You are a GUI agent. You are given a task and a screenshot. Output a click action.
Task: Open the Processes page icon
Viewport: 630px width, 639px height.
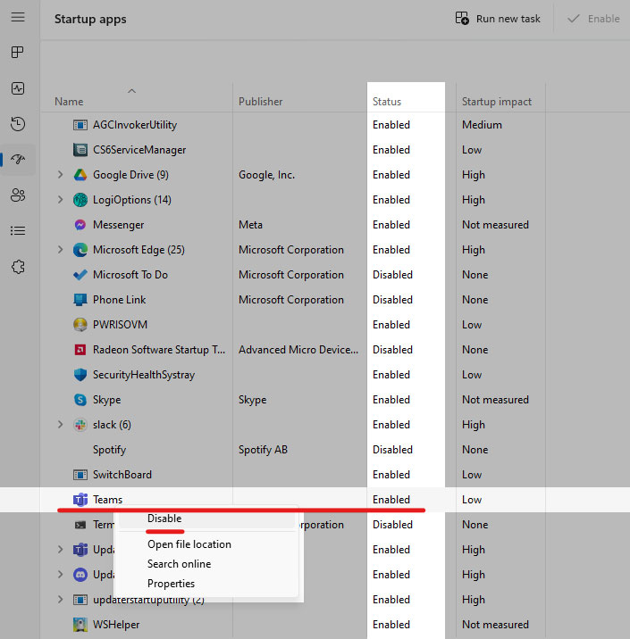click(18, 52)
